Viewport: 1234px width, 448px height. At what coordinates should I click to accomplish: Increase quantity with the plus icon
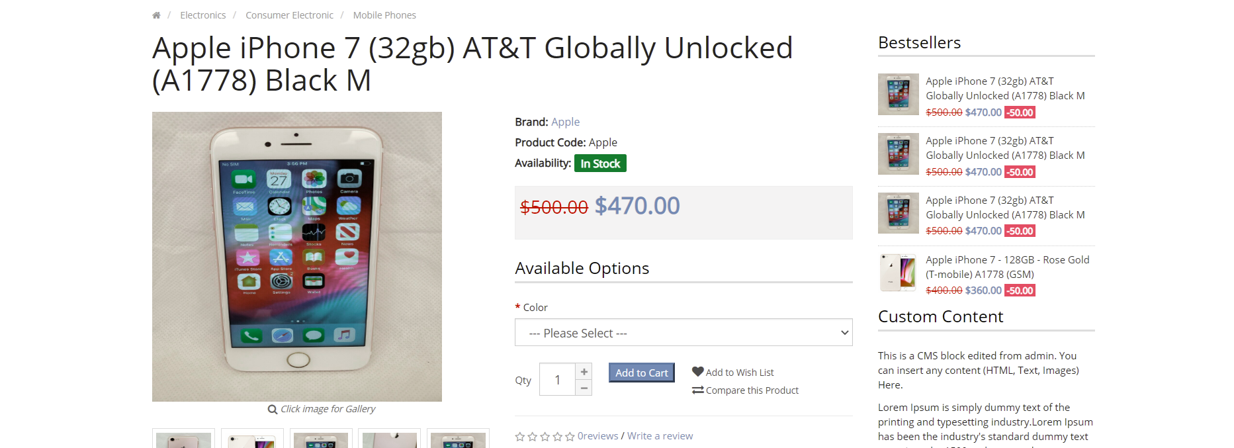coord(584,371)
